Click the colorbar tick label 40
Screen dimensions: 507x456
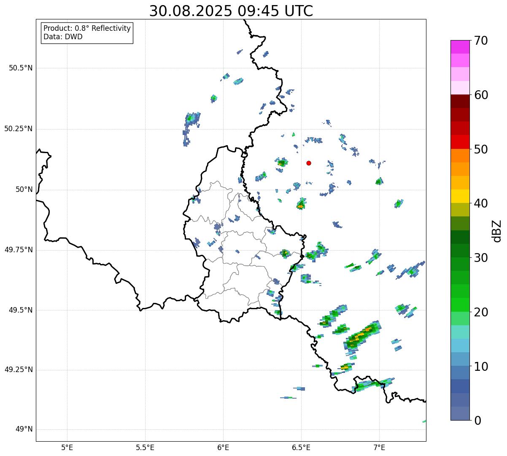(481, 203)
